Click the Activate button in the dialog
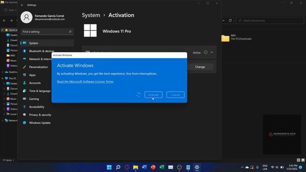Viewport: 306px width, 172px height. (153, 95)
